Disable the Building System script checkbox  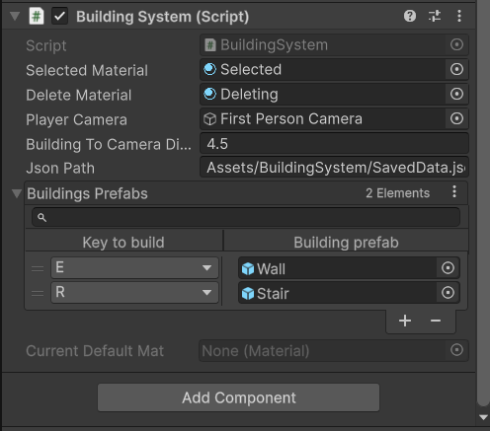click(x=59, y=16)
